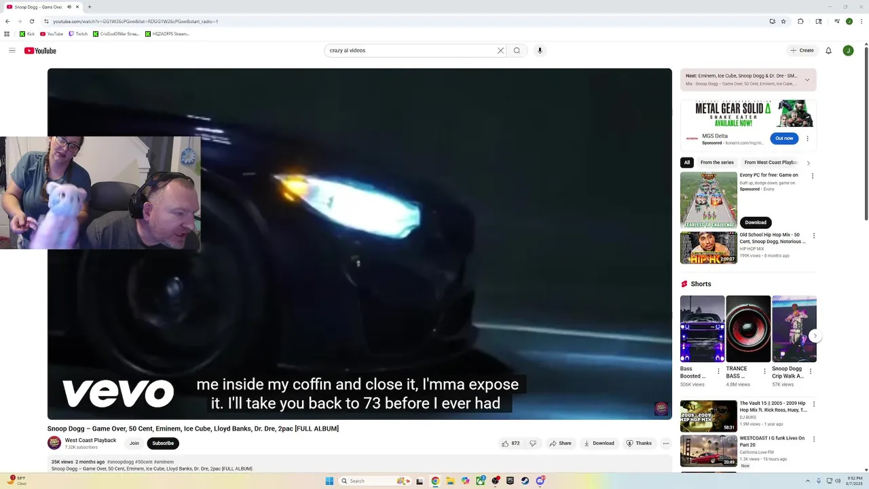
Task: Show hidden system tray icons
Action: point(808,481)
